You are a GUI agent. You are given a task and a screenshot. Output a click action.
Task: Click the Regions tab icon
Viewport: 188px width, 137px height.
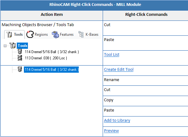tap(30, 34)
